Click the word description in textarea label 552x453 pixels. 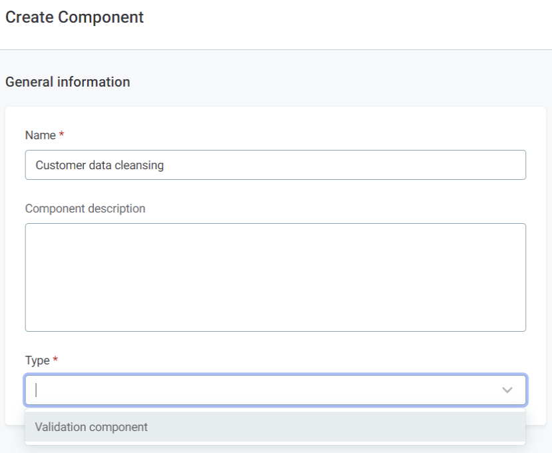pyautogui.click(x=117, y=209)
